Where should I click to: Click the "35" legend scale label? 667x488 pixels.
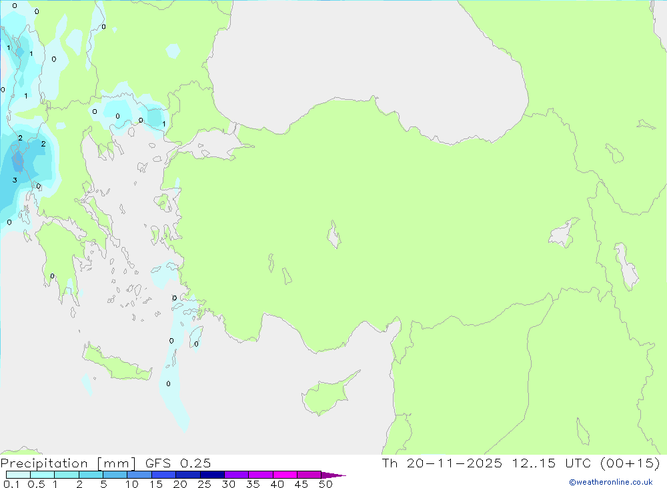click(253, 484)
